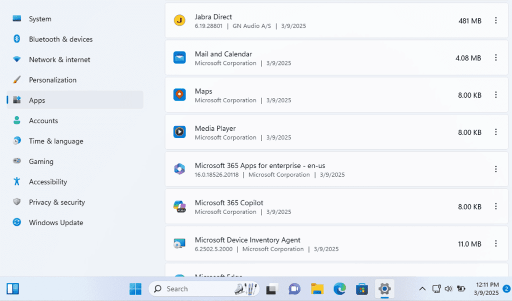512x301 pixels.
Task: Click the Accounts section icon
Action: 17,121
